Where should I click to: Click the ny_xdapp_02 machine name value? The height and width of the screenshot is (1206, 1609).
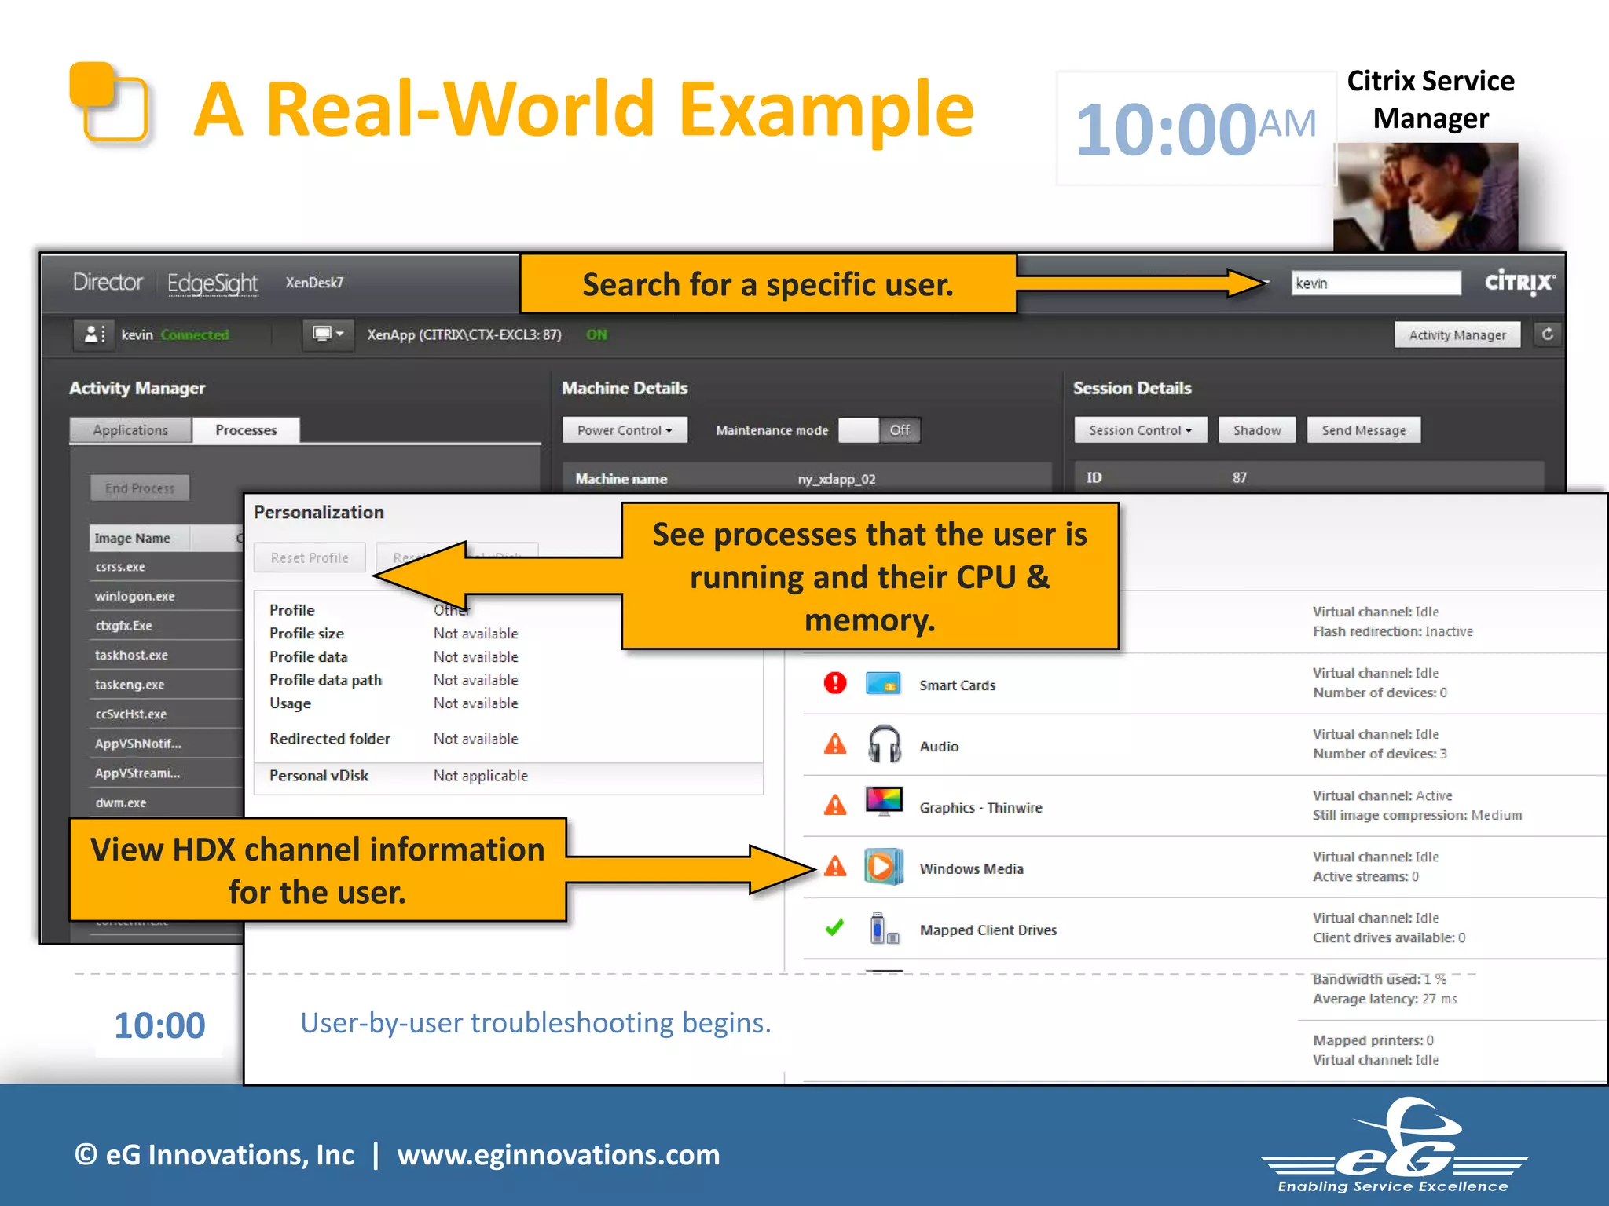837,480
